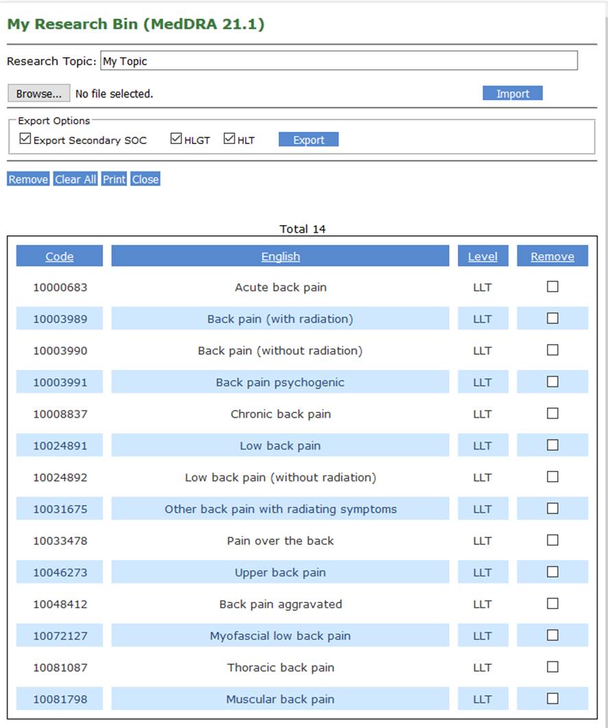
Task: Check the Remove box for Chronic back pain
Action: [x=552, y=413]
